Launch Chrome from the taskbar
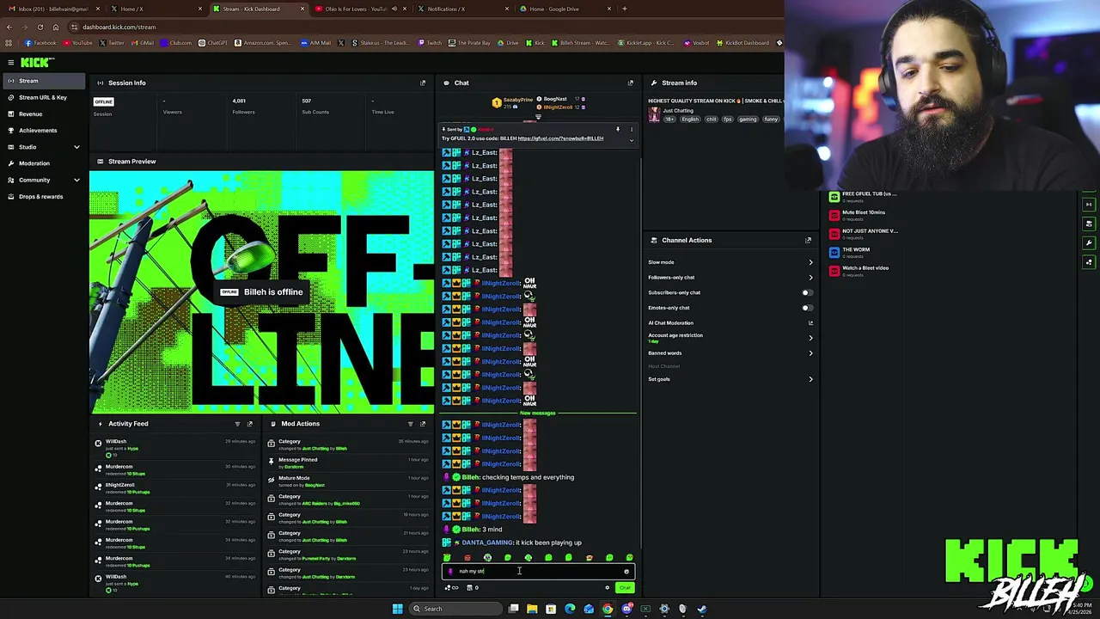Image resolution: width=1100 pixels, height=619 pixels. 608,609
